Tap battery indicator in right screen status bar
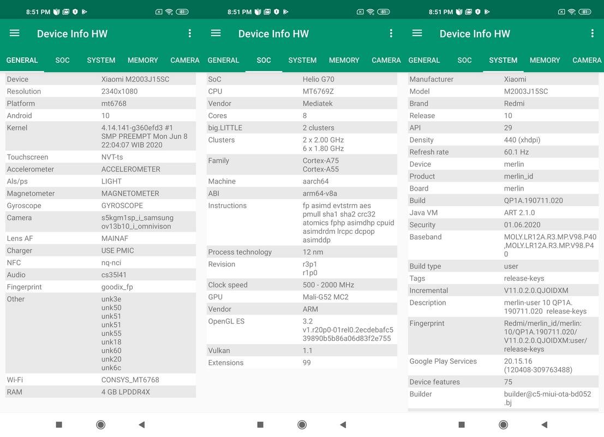 coord(585,11)
